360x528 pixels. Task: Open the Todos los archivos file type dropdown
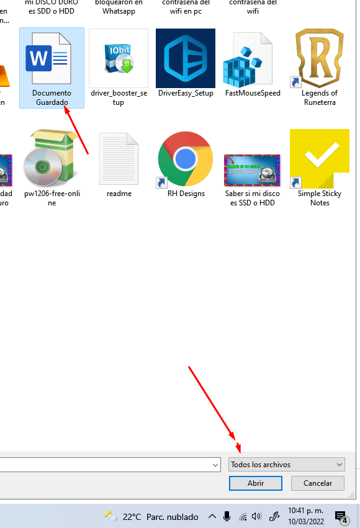click(x=287, y=465)
